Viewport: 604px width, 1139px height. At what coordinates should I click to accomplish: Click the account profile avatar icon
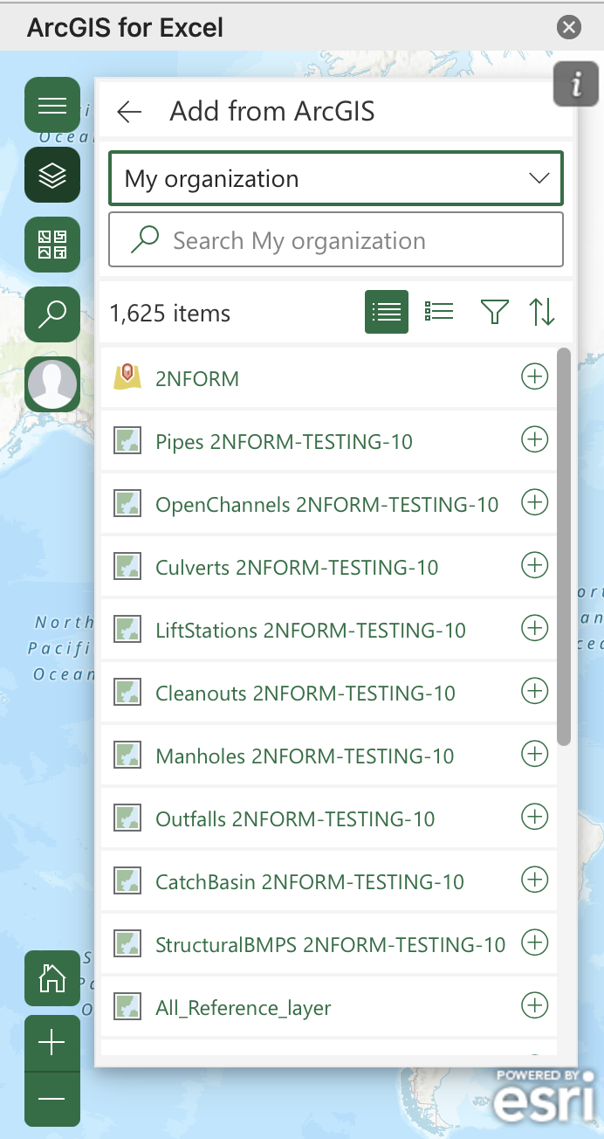tap(52, 383)
